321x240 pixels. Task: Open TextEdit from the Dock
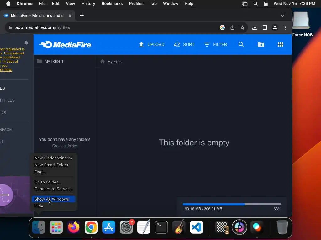[144, 227]
